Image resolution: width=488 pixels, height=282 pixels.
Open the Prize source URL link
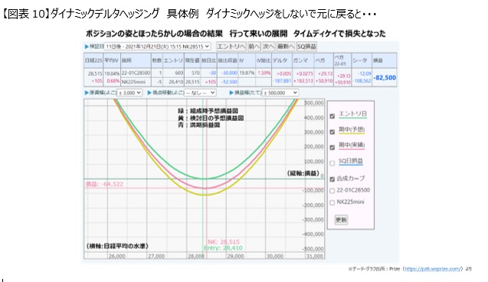432,269
